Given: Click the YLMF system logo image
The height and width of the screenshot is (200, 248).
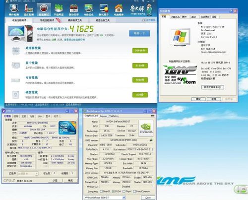Looking at the screenshot, I should click(x=180, y=74).
